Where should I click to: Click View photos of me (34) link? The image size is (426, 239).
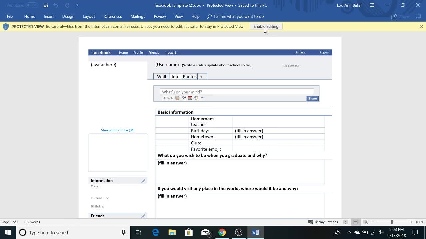(x=118, y=130)
